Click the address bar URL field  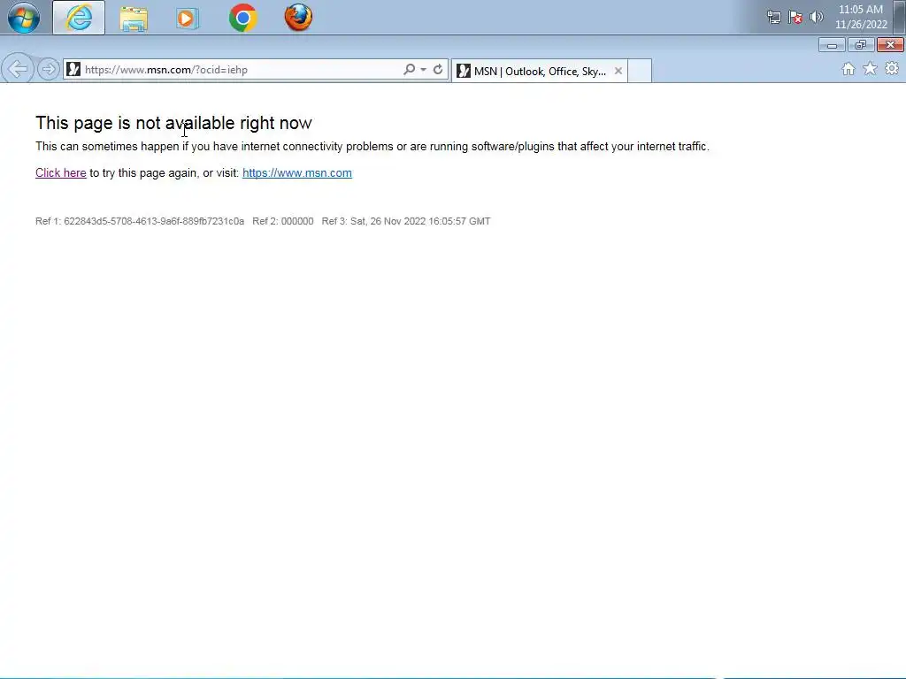[241, 69]
